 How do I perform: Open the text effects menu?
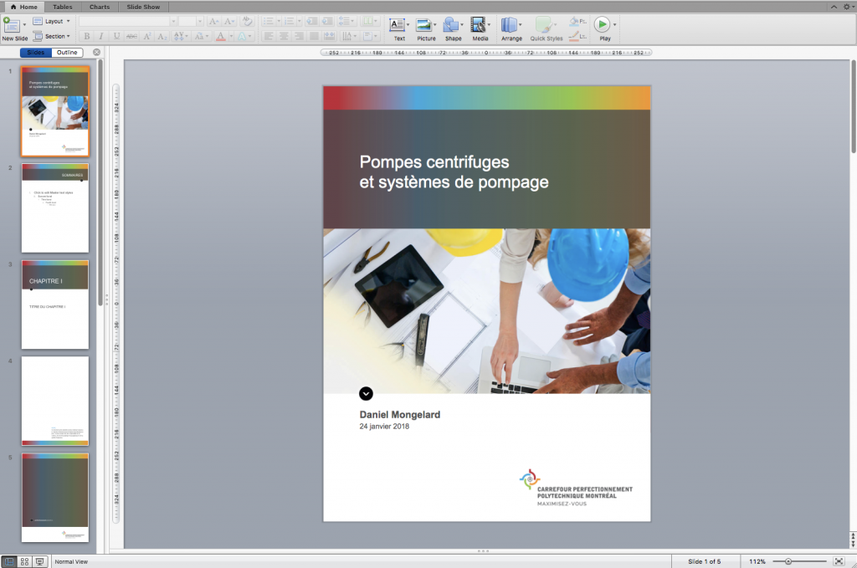point(244,37)
